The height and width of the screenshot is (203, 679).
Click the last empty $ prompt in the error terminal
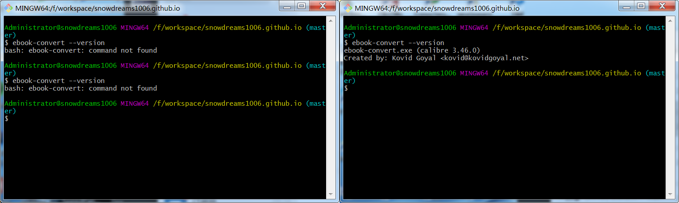point(6,119)
